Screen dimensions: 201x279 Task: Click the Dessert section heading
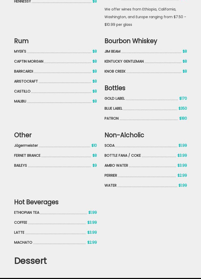[30, 261]
